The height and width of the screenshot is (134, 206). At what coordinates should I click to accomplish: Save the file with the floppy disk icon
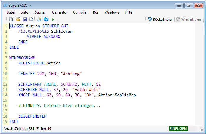[x=25, y=19]
